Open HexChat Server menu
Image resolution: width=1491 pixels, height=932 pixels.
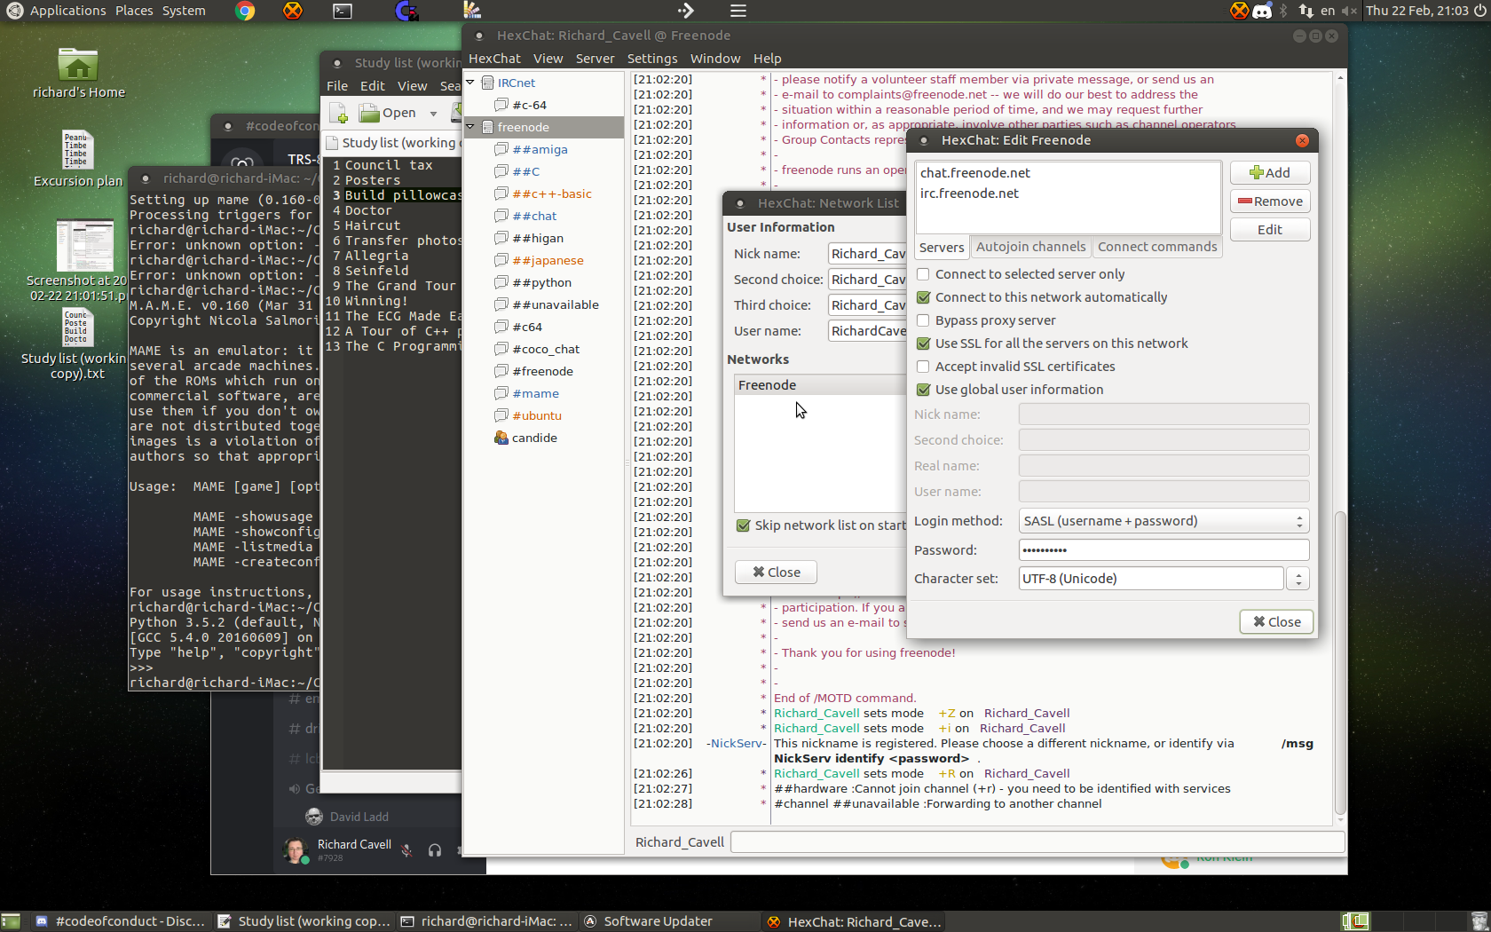[x=595, y=59]
